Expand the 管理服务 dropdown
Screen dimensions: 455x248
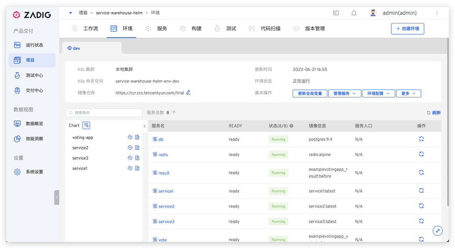pyautogui.click(x=344, y=93)
